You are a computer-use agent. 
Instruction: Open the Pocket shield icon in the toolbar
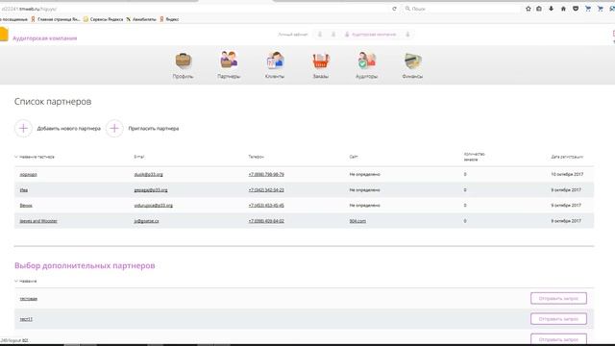click(x=576, y=9)
